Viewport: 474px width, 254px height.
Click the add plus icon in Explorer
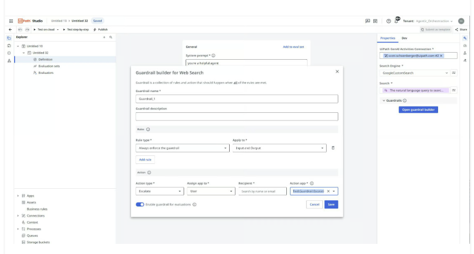pos(104,37)
